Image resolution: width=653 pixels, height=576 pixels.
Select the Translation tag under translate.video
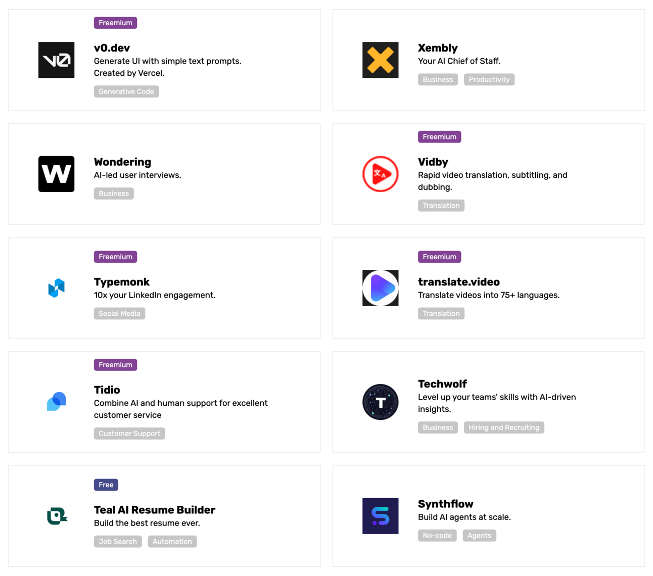[441, 313]
